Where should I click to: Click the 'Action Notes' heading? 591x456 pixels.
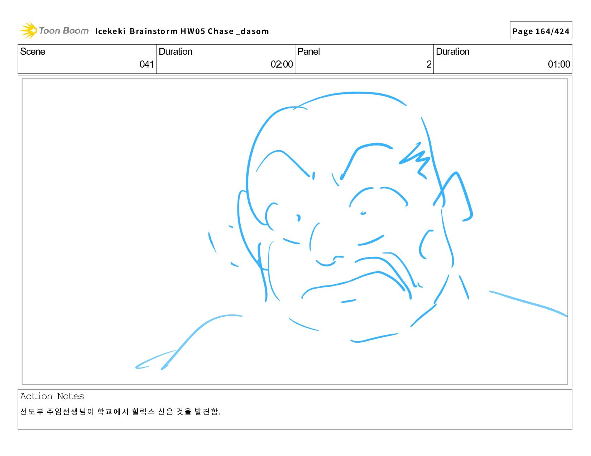(x=52, y=396)
